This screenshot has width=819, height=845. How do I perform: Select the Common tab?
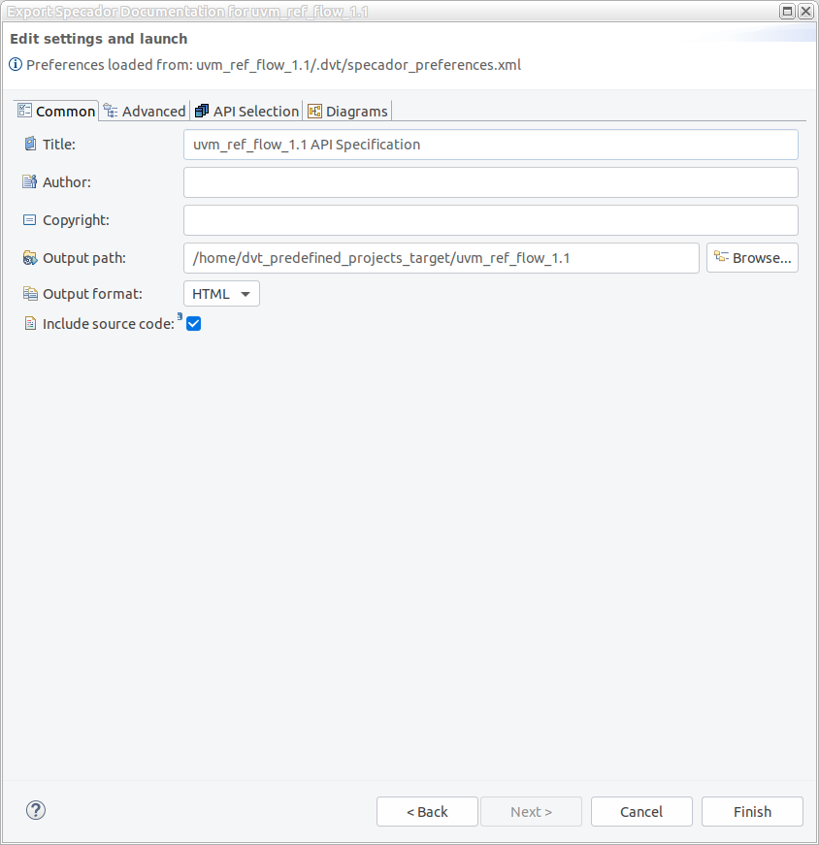[x=56, y=112]
